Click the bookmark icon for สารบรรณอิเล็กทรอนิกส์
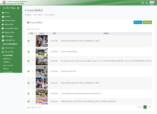The height and width of the screenshot is (114, 157). (3, 29)
